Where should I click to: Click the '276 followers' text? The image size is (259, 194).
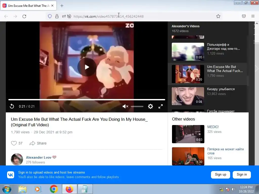[x=35, y=162]
